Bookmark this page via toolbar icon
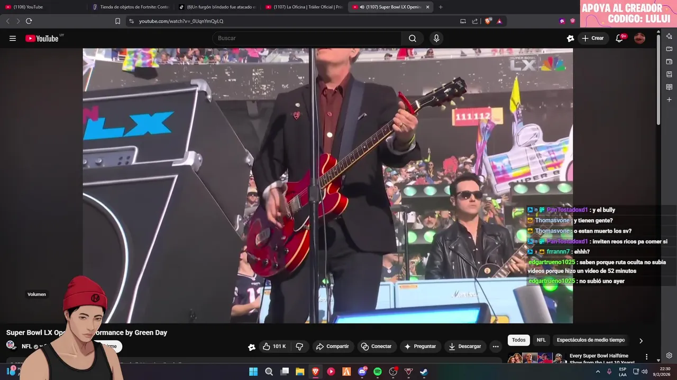Image resolution: width=677 pixels, height=380 pixels. coord(117,21)
